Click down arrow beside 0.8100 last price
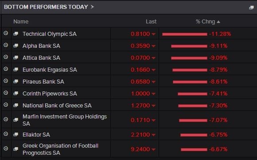Image resolution: width=257 pixels, height=160 pixels. [x=153, y=34]
